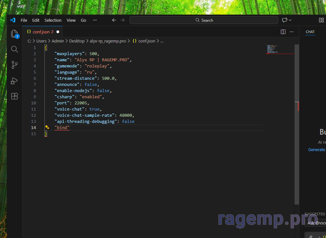Click the attach context paperclip icon in chat
326x238 pixels.
(x=310, y=236)
